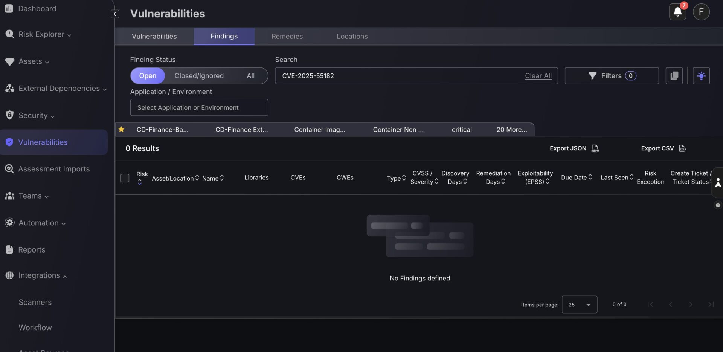The width and height of the screenshot is (723, 352).
Task: Open Assessment Imports via its magnifier icon
Action: click(x=9, y=169)
